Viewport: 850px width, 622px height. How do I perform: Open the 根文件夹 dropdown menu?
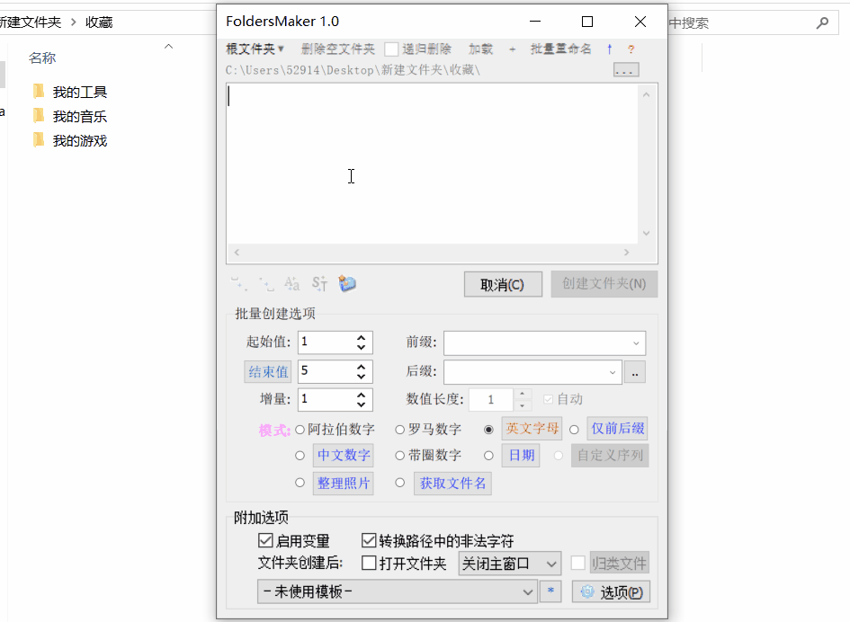[255, 49]
